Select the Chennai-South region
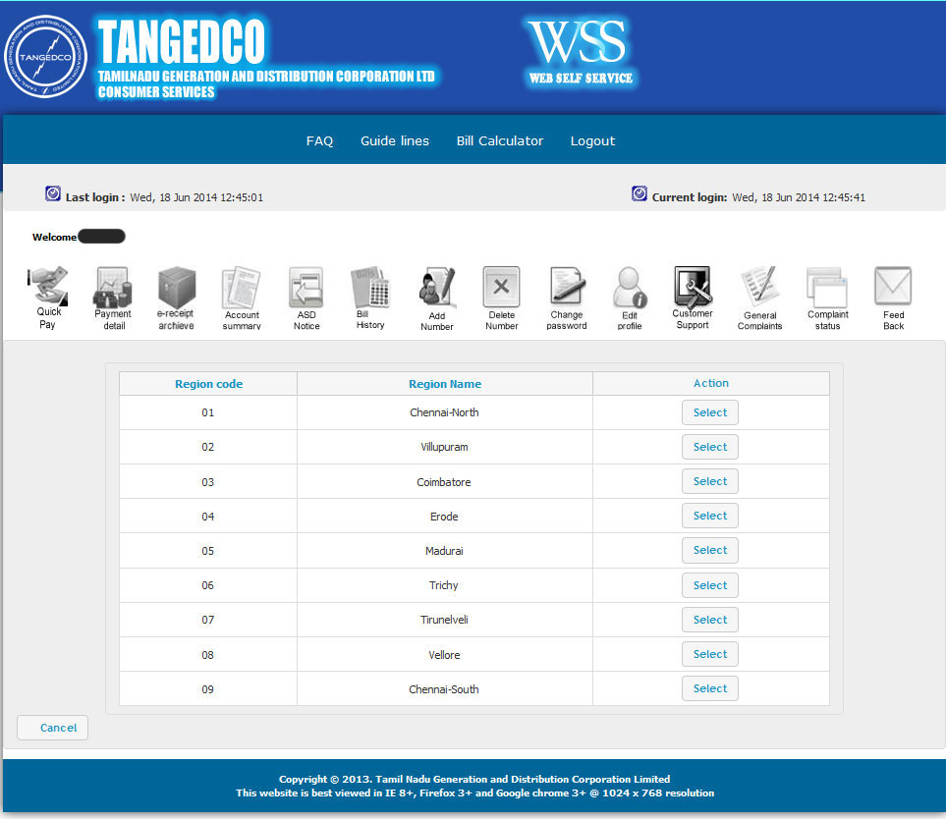Screen dimensions: 946x819 [x=710, y=688]
